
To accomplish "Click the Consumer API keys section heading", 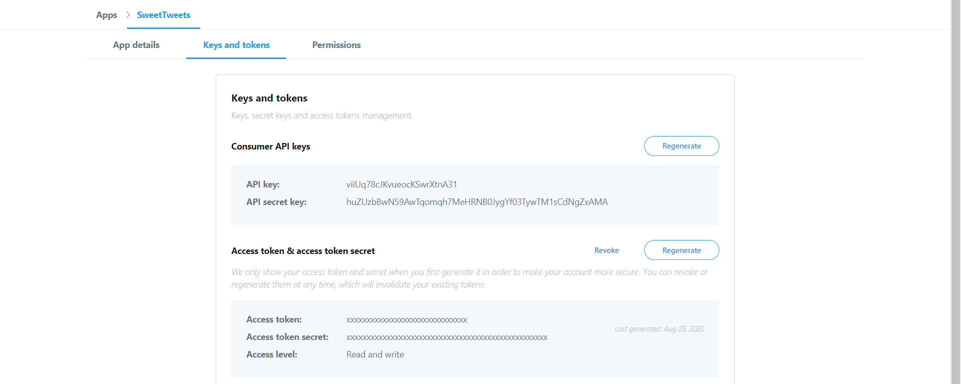I will coord(271,146).
